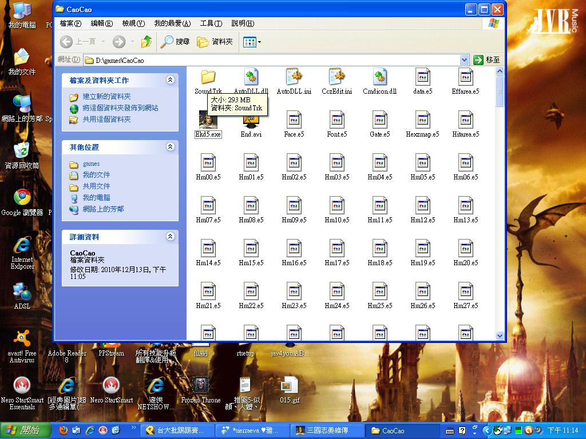
Task: Expand the address bar dropdown arrow
Action: click(x=464, y=60)
